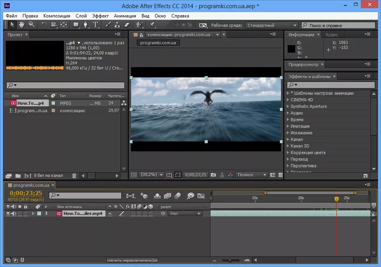Select the Eraser tool

127,24
